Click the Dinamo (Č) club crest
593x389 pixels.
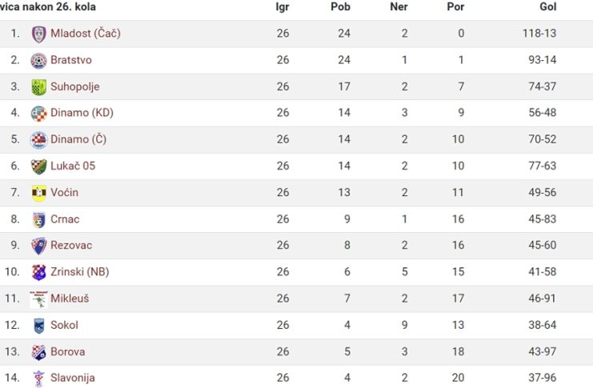[x=38, y=140]
